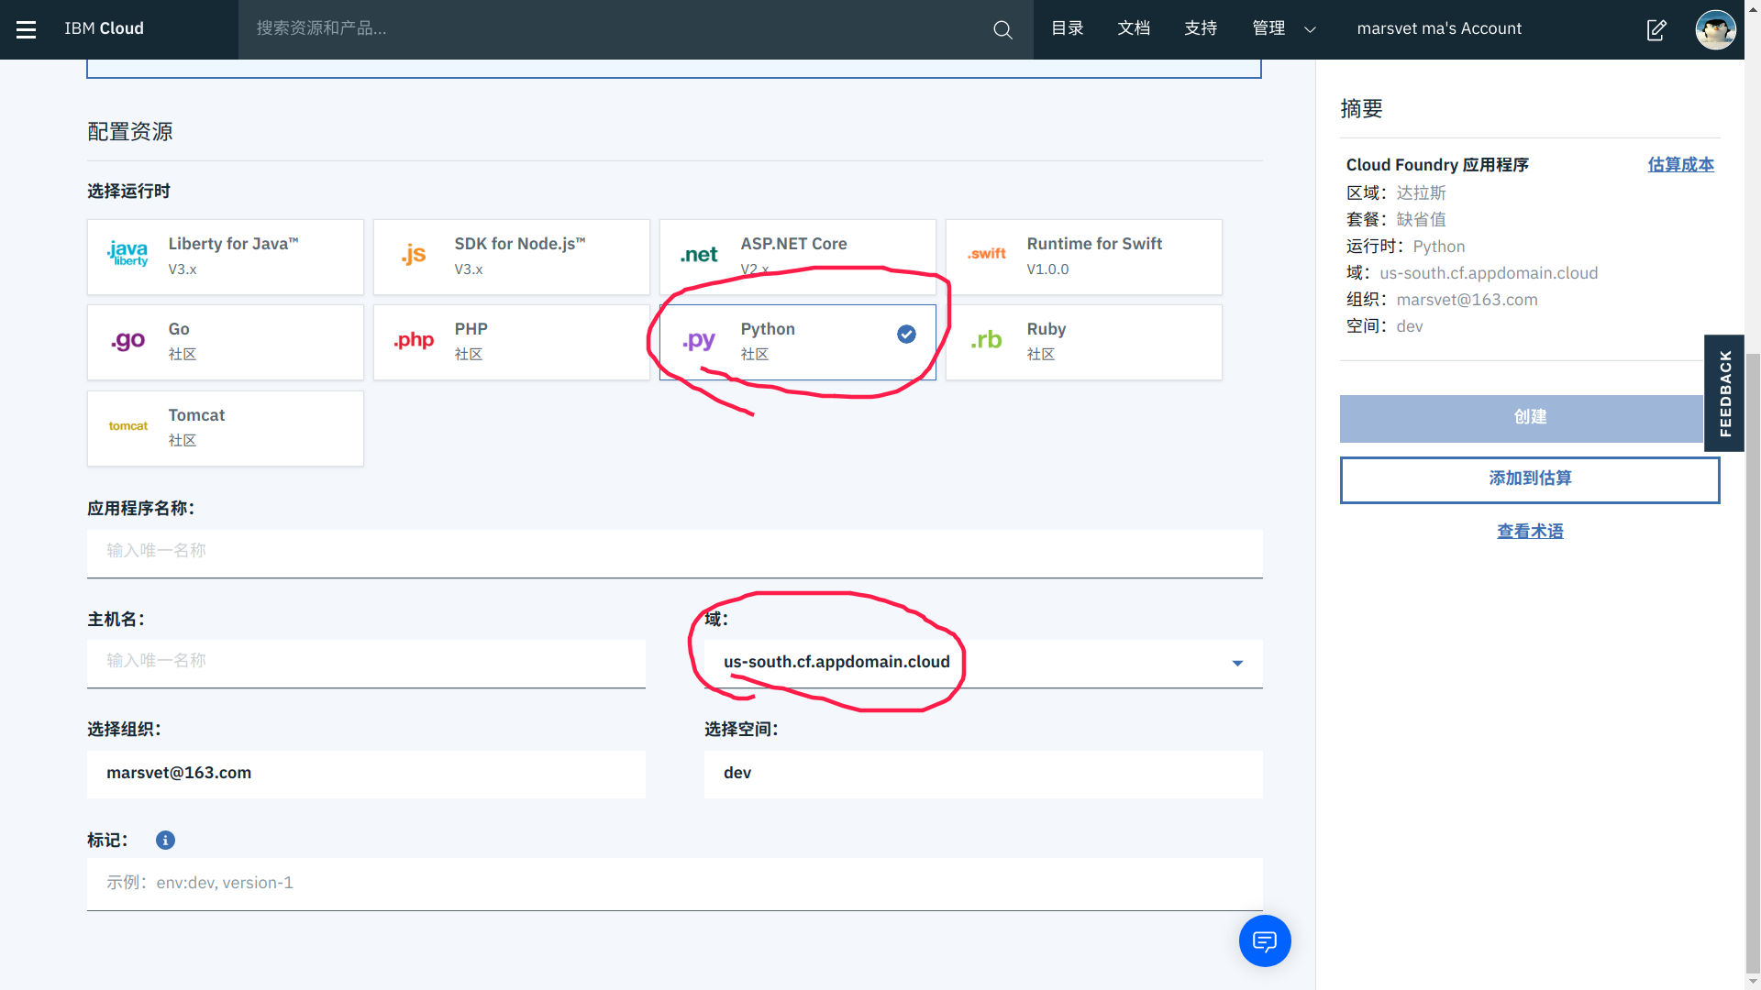Image resolution: width=1761 pixels, height=990 pixels.
Task: Open the us-south.cf.appdomain.cloud domain selector
Action: pos(983,663)
